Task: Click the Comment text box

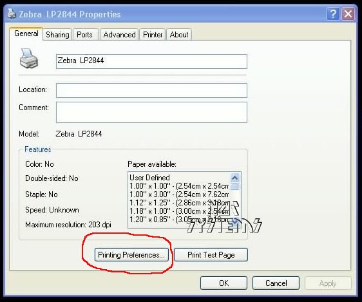Action: pyautogui.click(x=151, y=112)
